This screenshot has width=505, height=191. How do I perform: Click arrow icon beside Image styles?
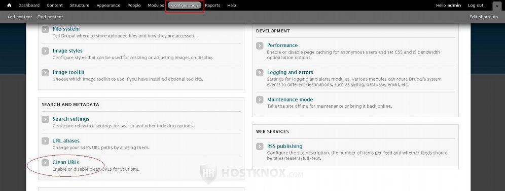[45, 51]
